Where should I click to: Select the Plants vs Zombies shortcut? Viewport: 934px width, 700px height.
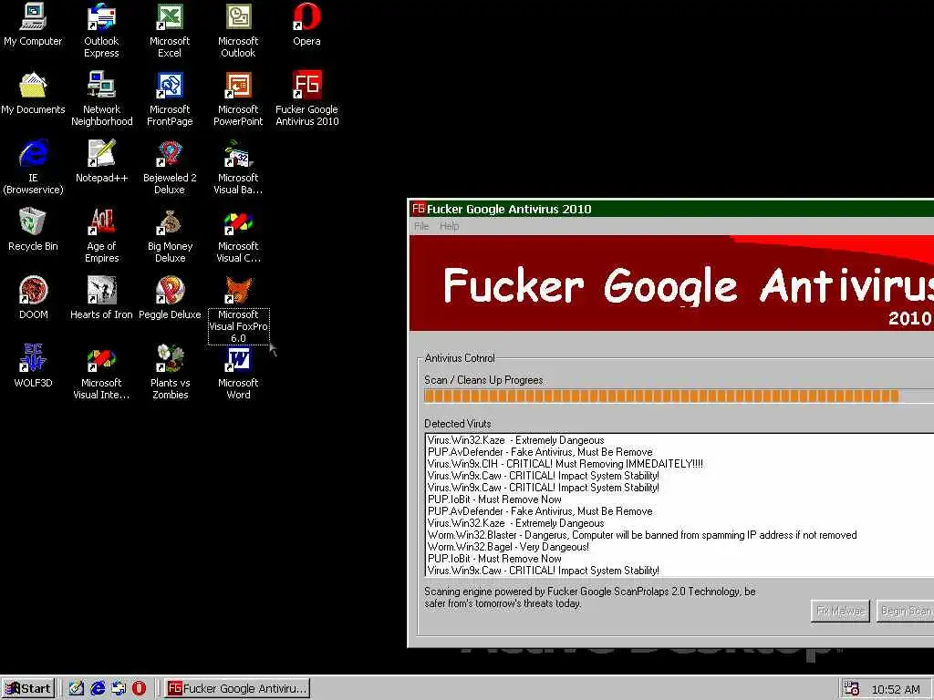click(170, 373)
